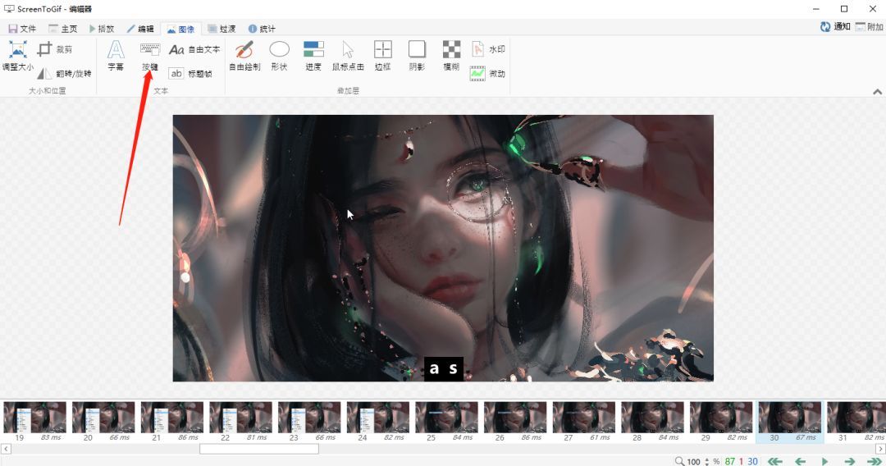This screenshot has height=466, width=886.
Task: Click the frame list right scroll arrow
Action: 880,449
